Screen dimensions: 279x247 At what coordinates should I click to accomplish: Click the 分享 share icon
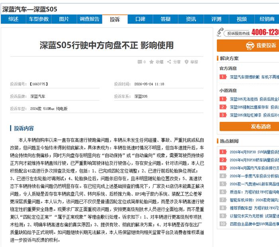coord(169,62)
